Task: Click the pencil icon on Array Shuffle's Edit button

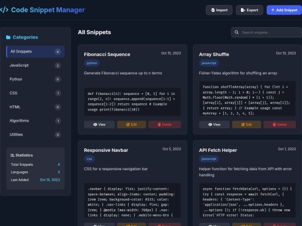Action: pos(243,124)
